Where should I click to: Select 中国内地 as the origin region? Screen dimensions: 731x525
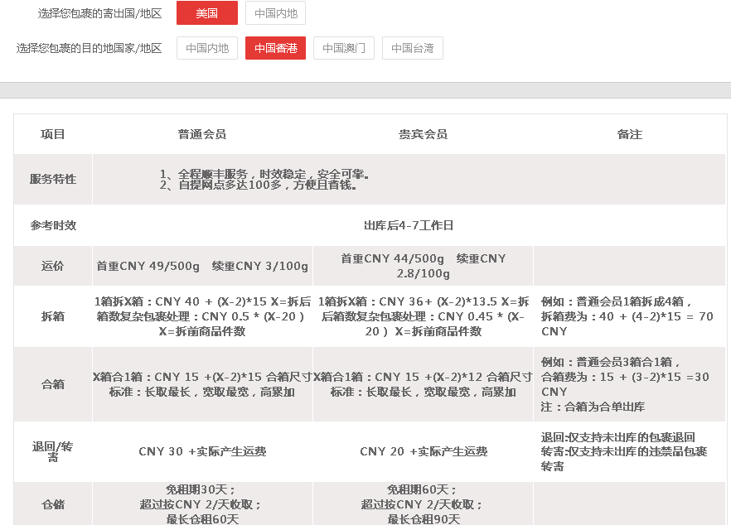coord(275,13)
